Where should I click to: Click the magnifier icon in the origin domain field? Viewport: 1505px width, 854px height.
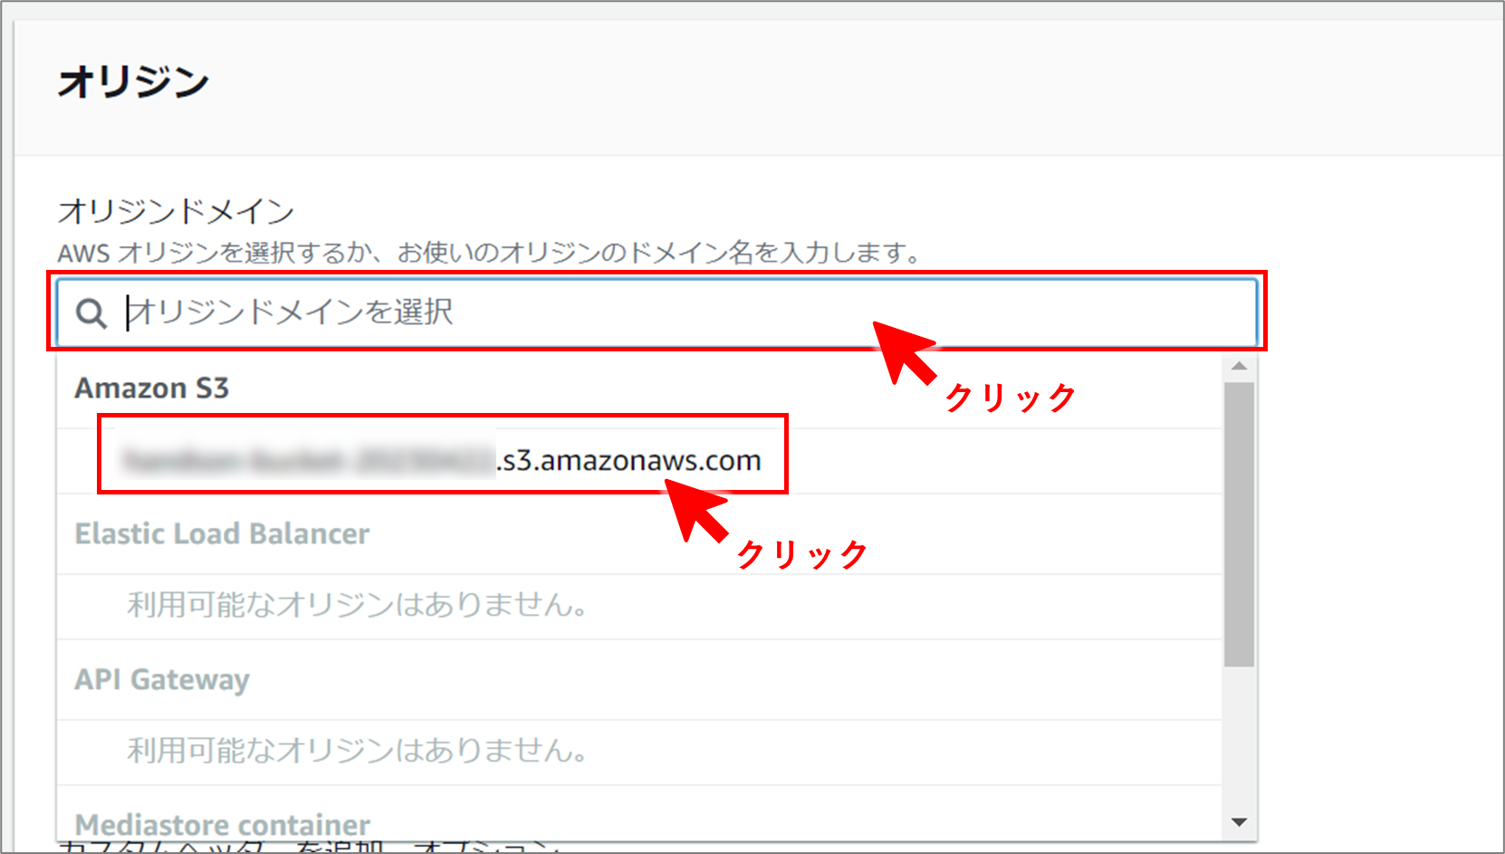pyautogui.click(x=91, y=313)
